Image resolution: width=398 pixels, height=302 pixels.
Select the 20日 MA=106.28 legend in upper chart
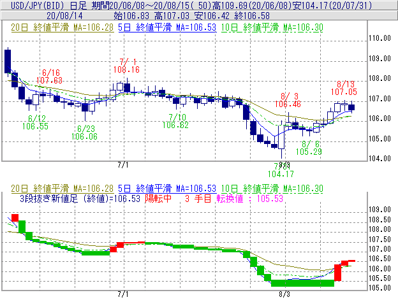(62, 27)
